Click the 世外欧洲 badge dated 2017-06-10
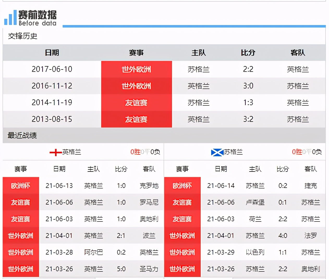The width and height of the screenshot is (329, 279). (136, 69)
